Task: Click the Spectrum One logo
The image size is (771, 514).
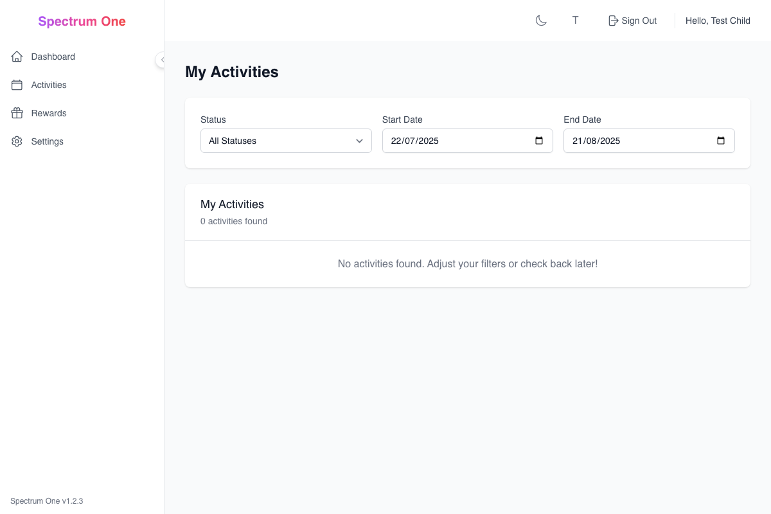Action: (82, 21)
